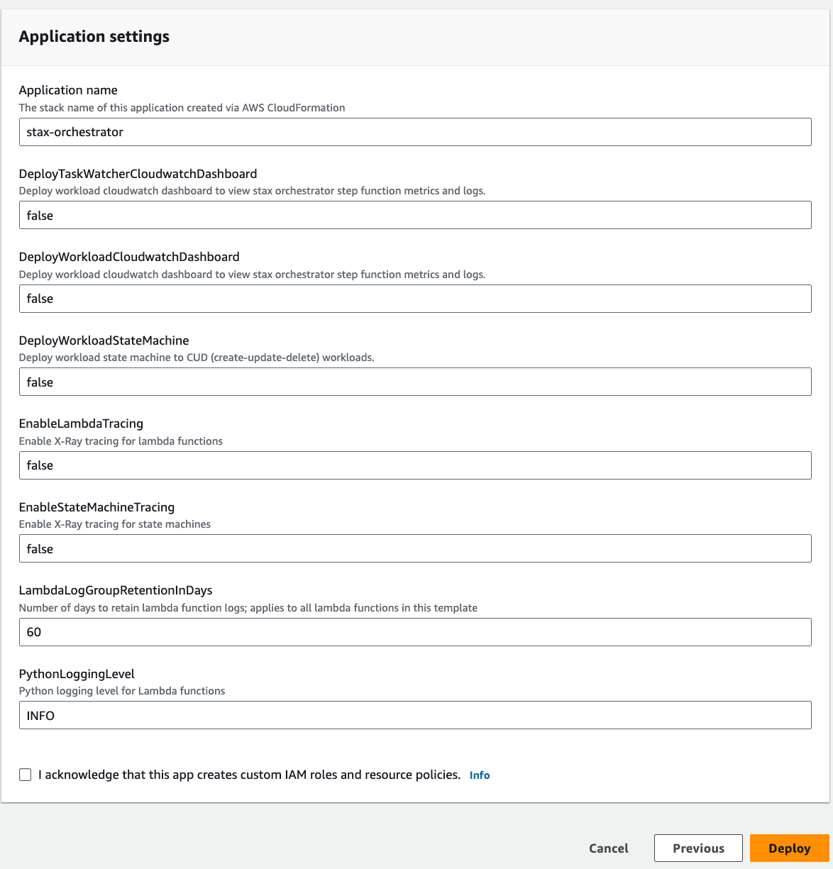Click the EnableLambdaTracing label text

click(x=81, y=424)
